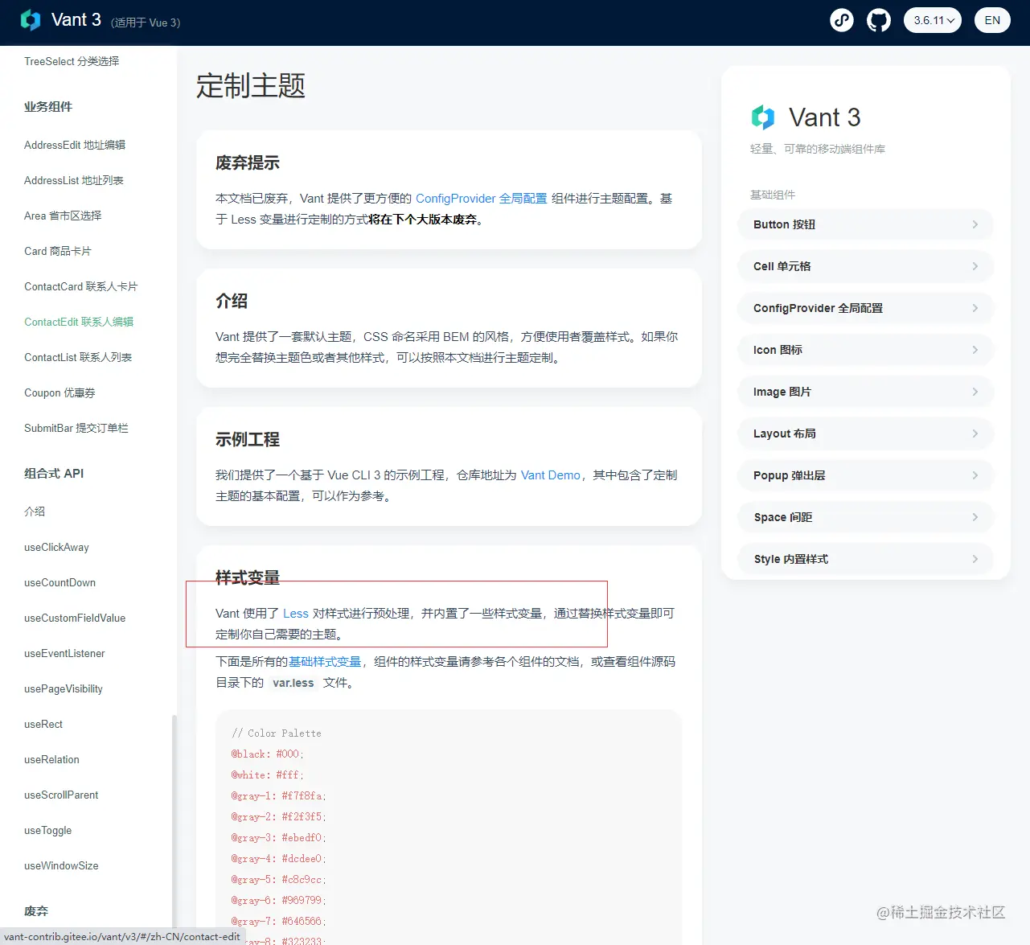Click the Vant logo in the simulator panel
Image resolution: width=1030 pixels, height=945 pixels.
pyautogui.click(x=763, y=117)
